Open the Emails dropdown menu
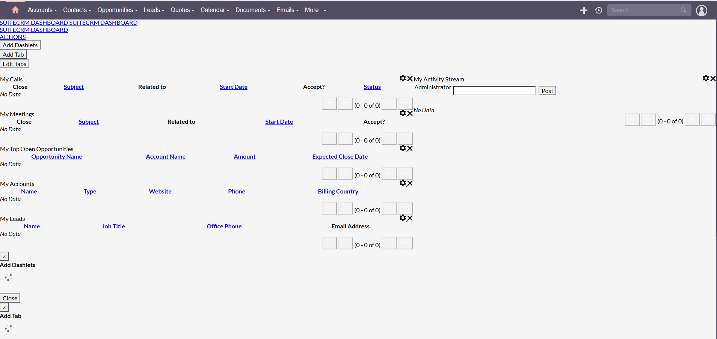717x339 pixels. click(x=288, y=10)
